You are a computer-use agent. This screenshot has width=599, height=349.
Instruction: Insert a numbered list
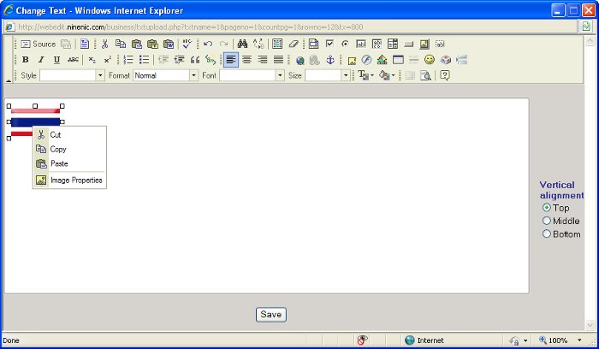point(128,60)
